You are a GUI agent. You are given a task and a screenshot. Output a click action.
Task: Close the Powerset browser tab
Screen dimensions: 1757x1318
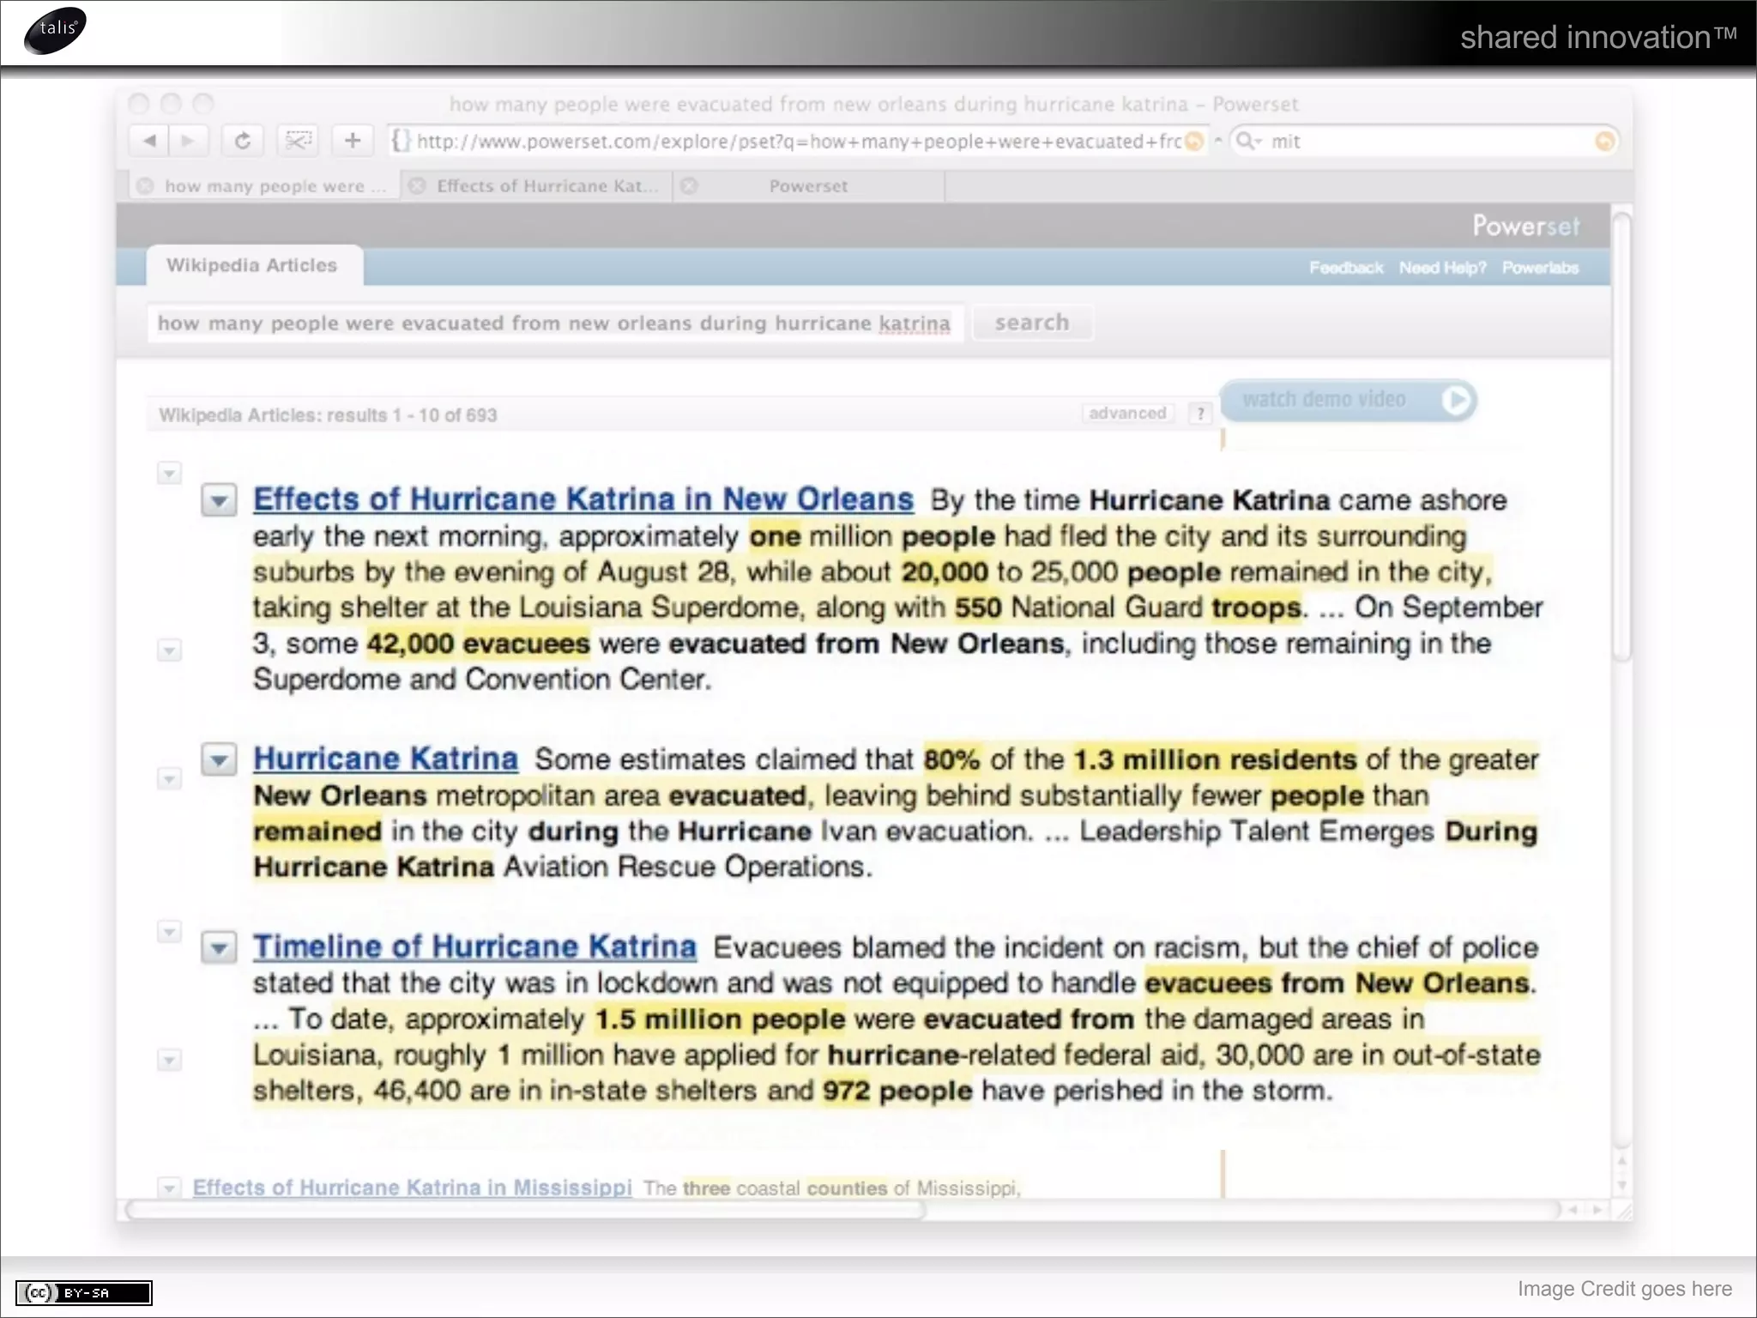point(689,186)
